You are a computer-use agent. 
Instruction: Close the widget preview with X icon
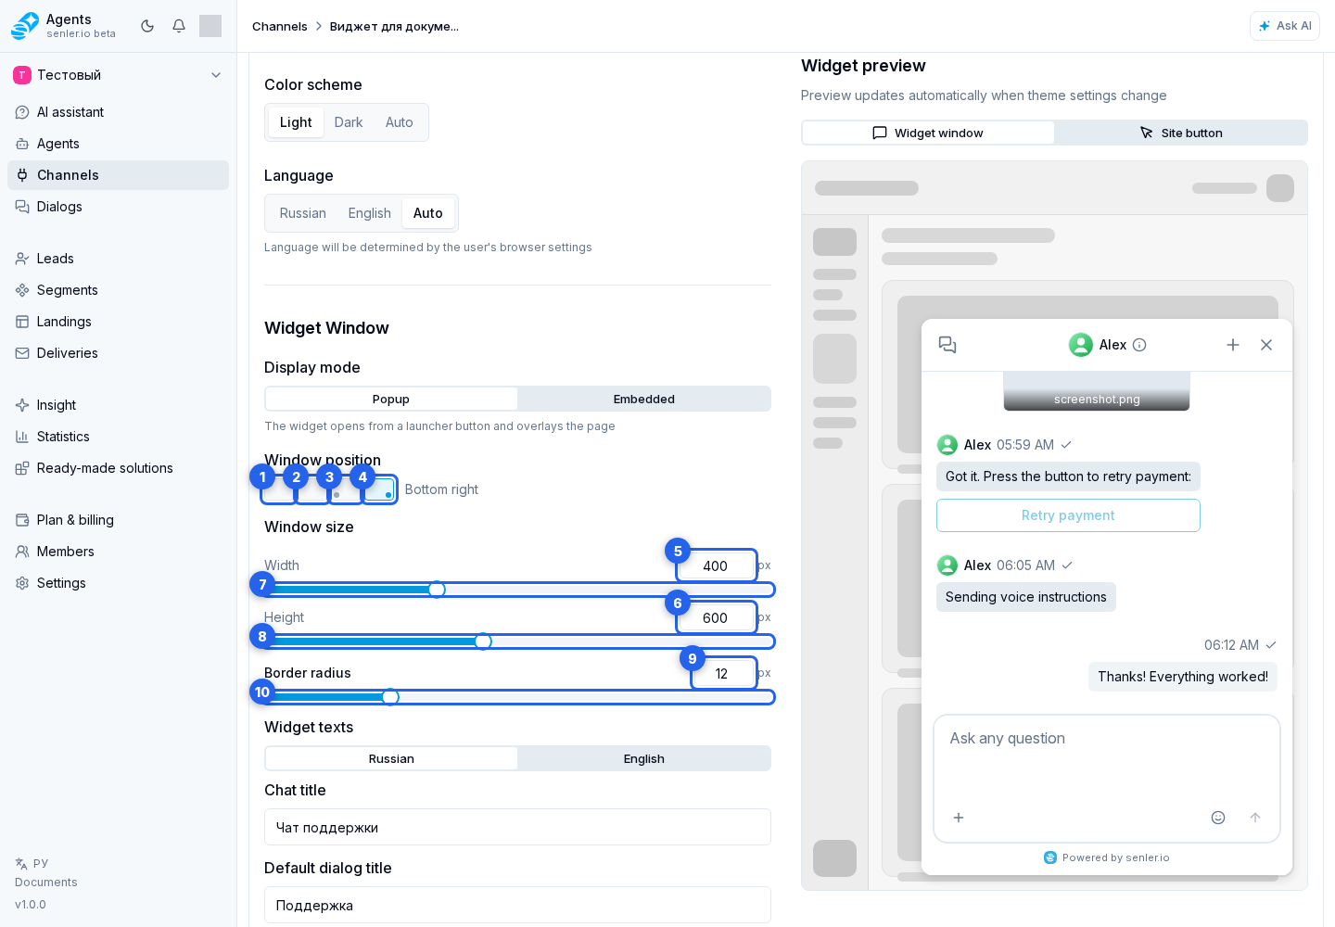pos(1266,345)
